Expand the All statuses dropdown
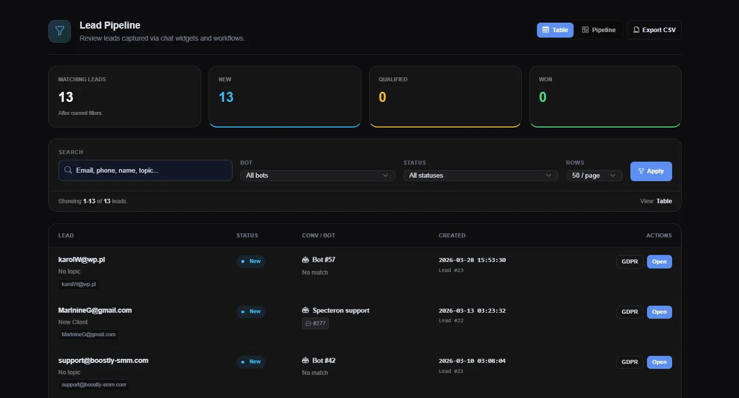 pos(480,175)
